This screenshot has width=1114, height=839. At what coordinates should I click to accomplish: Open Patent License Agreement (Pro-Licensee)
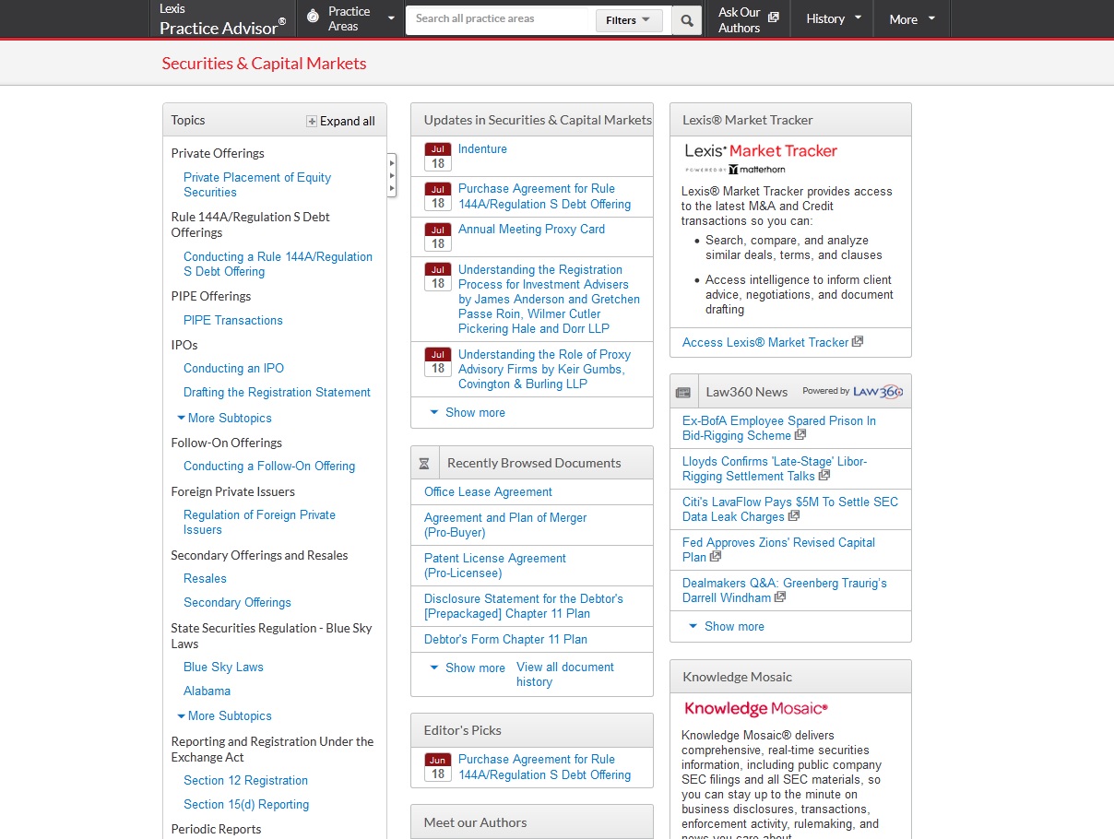tap(495, 565)
